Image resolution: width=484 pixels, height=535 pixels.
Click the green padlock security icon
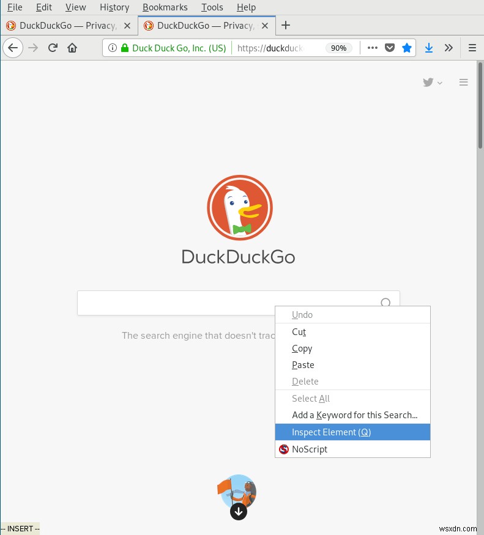pos(125,48)
